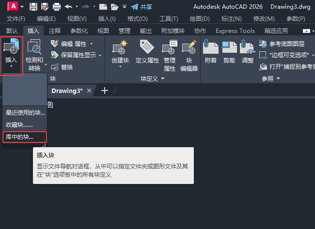Click the 附着 attach icon
Image resolution: width=315 pixels, height=229 pixels.
click(210, 46)
